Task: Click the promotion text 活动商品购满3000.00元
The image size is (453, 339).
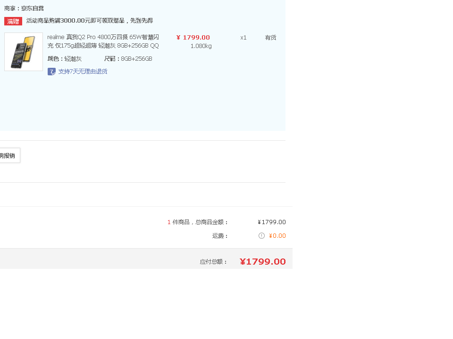Action: point(90,21)
